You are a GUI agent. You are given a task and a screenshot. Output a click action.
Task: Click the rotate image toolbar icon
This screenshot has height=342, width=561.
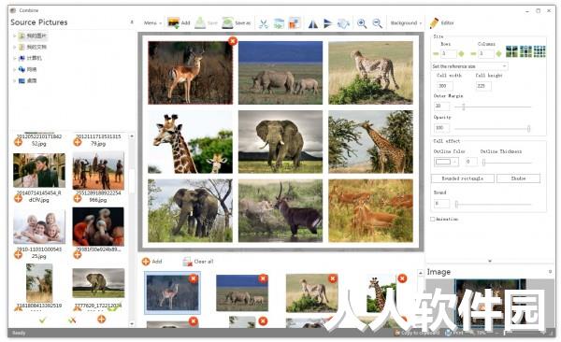343,23
